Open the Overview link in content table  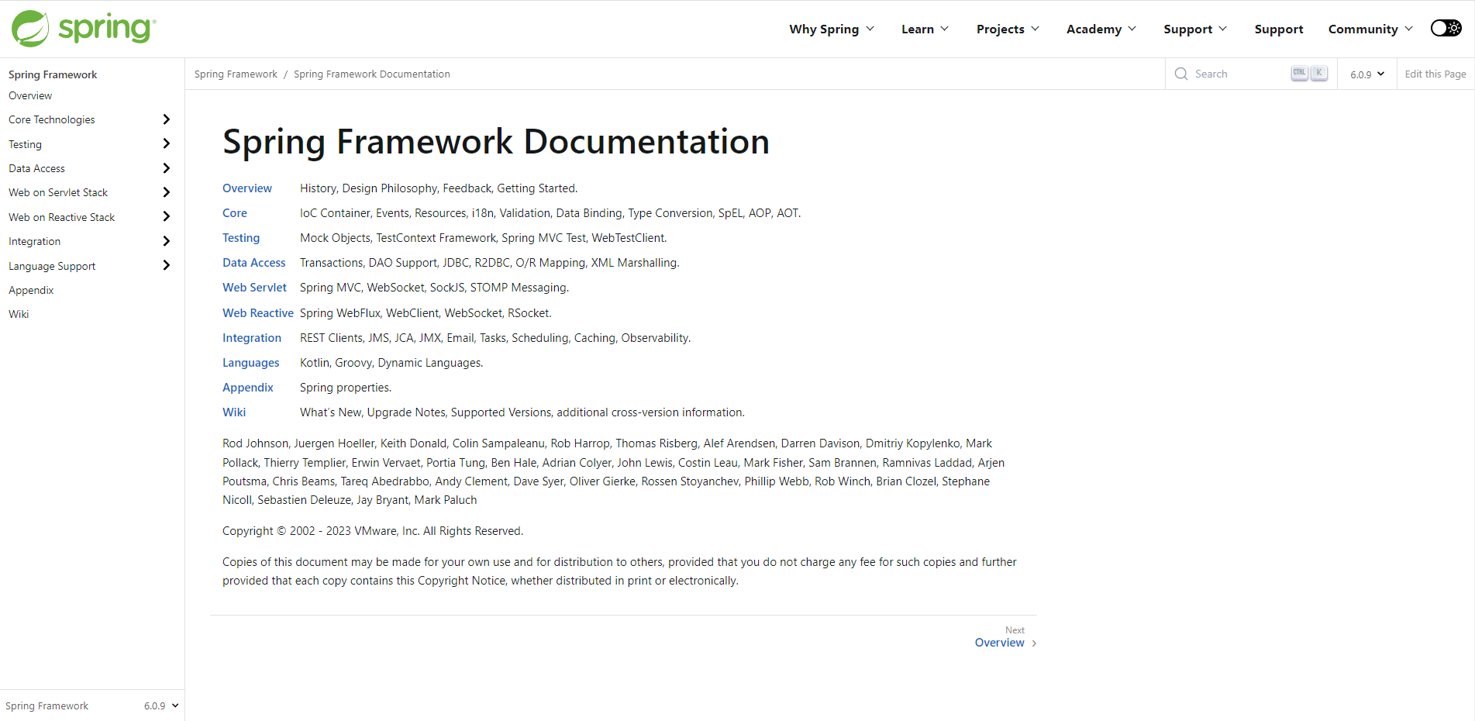point(247,188)
